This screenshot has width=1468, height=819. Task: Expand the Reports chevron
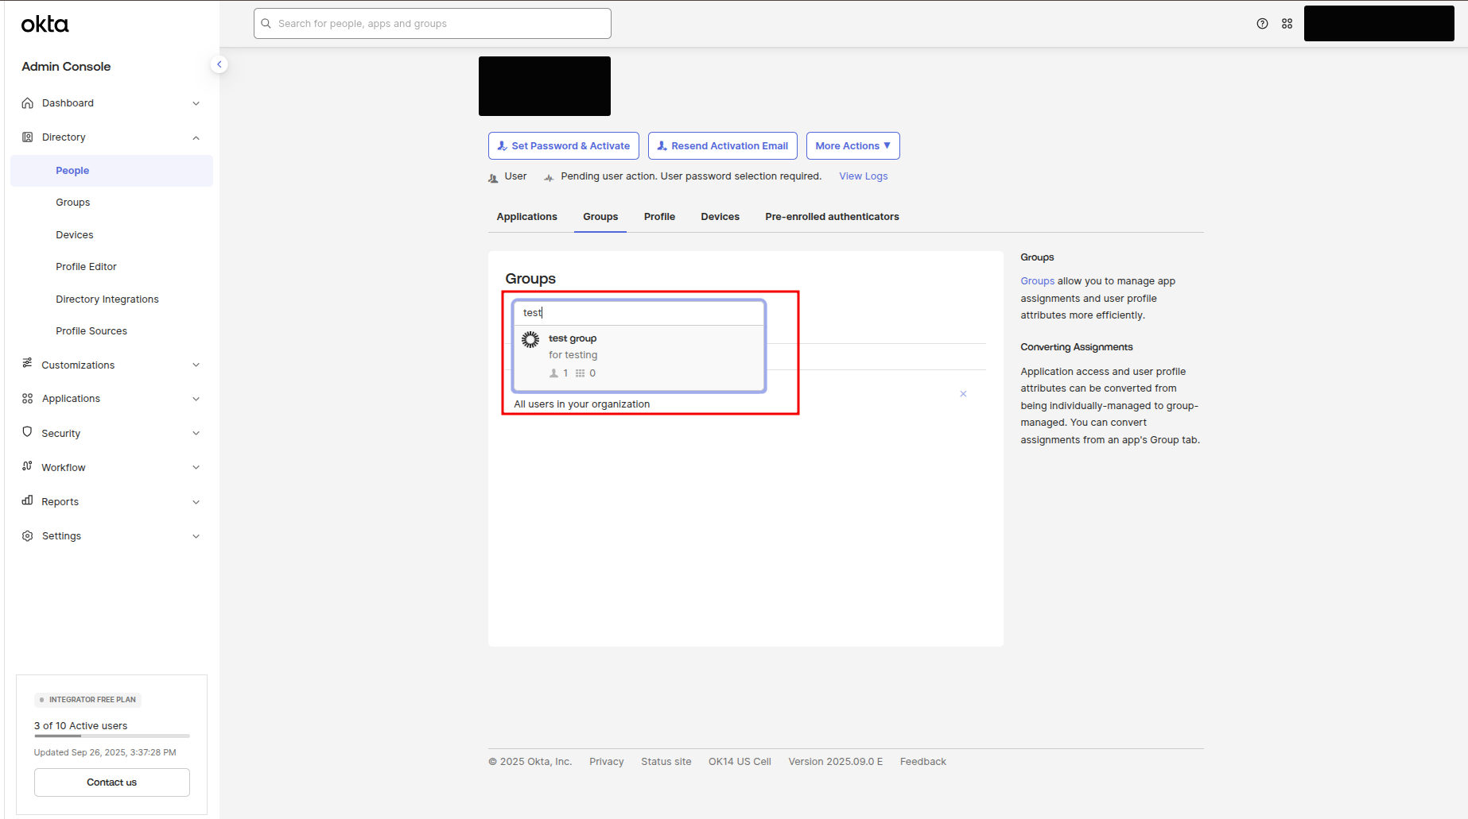point(196,502)
